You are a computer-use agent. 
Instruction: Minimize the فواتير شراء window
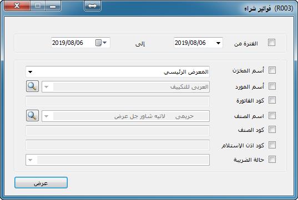click(53, 6)
